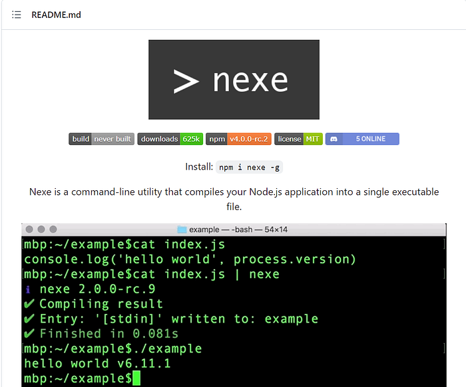
Task: Click the ./example command line
Action: pos(113,348)
